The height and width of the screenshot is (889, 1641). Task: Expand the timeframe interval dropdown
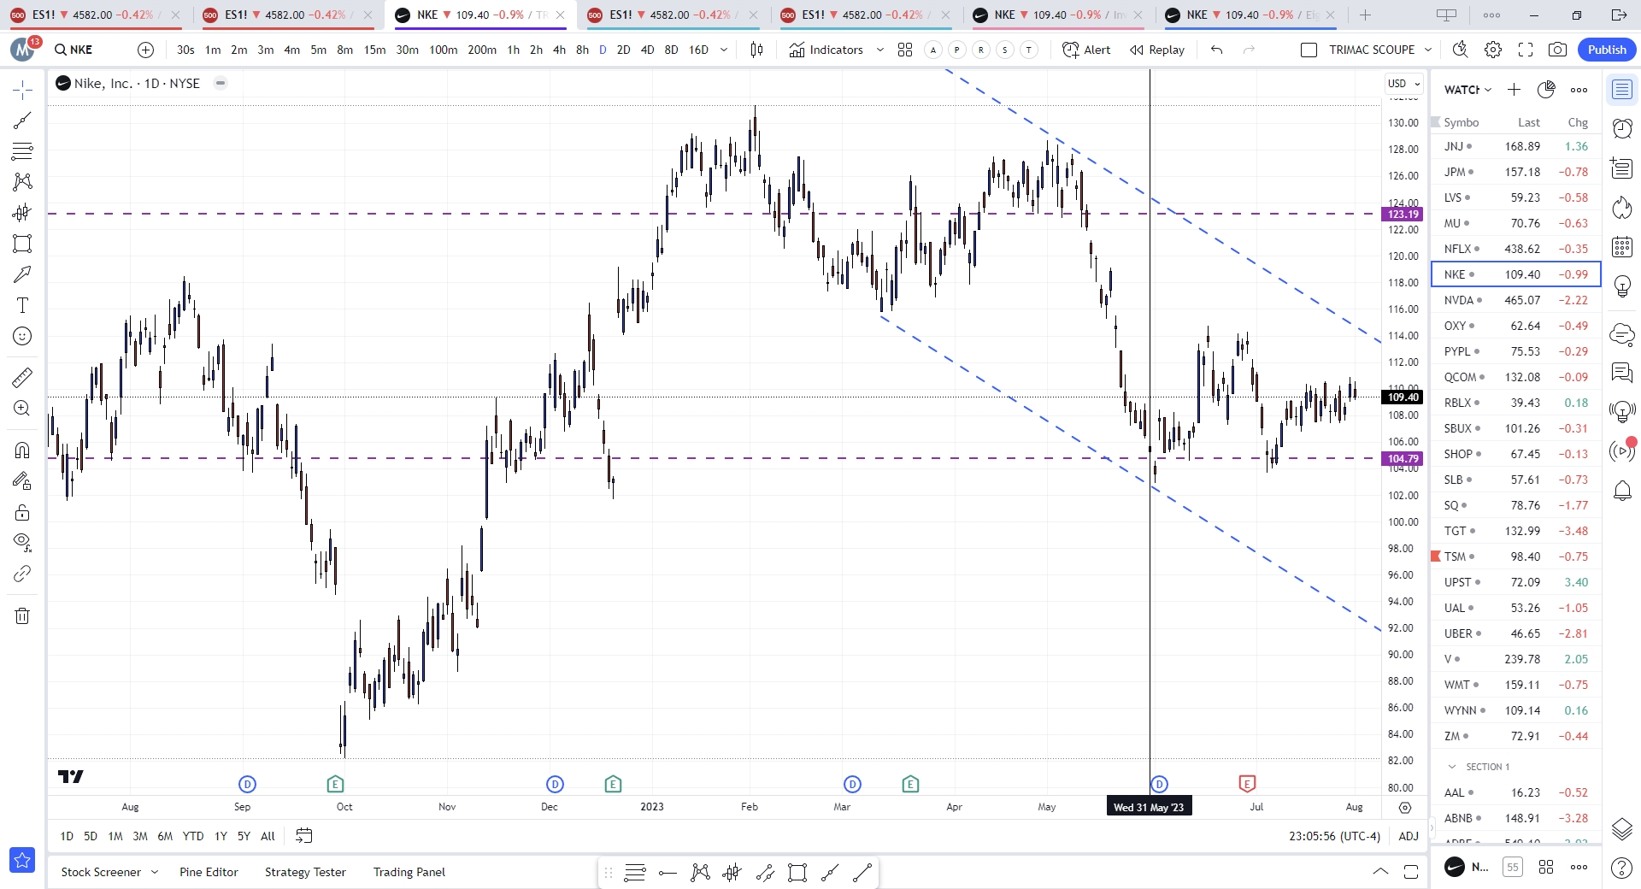[x=724, y=50]
